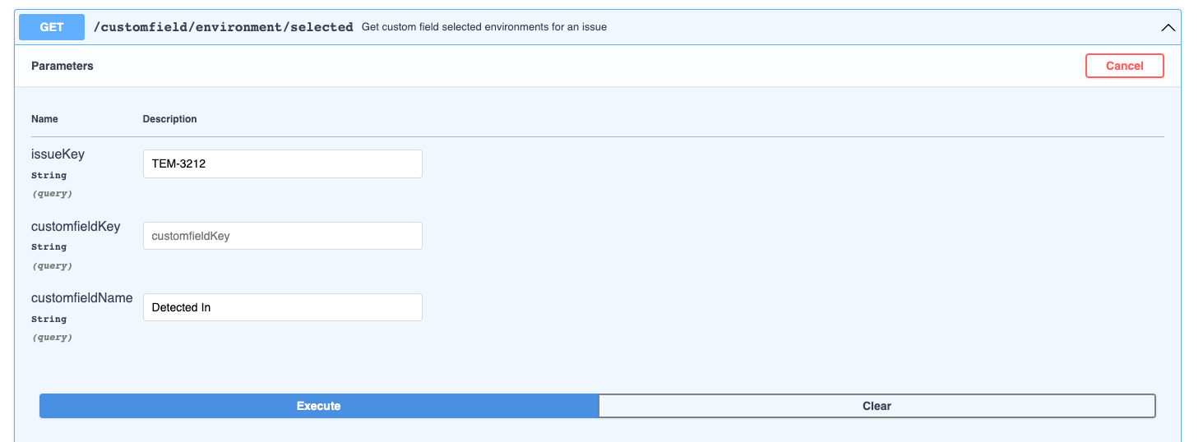Click the (query) text under customfieldName
The width and height of the screenshot is (1203, 442).
pos(52,338)
